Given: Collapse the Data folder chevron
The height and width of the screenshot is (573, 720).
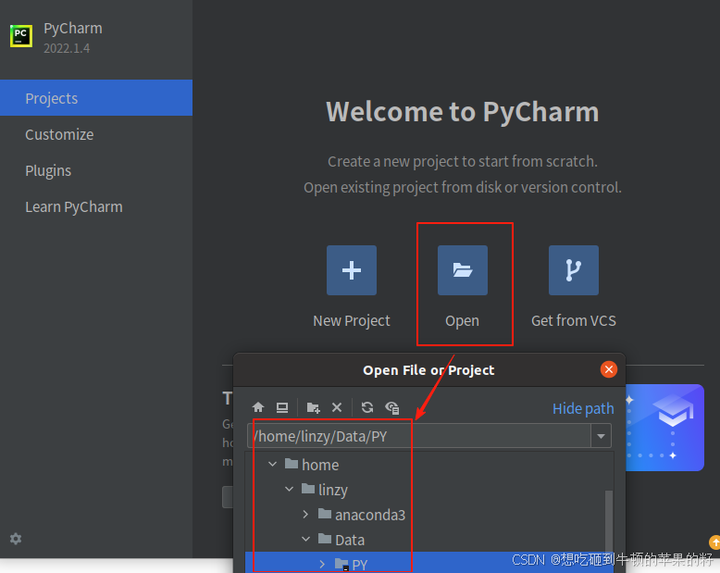Looking at the screenshot, I should [305, 539].
